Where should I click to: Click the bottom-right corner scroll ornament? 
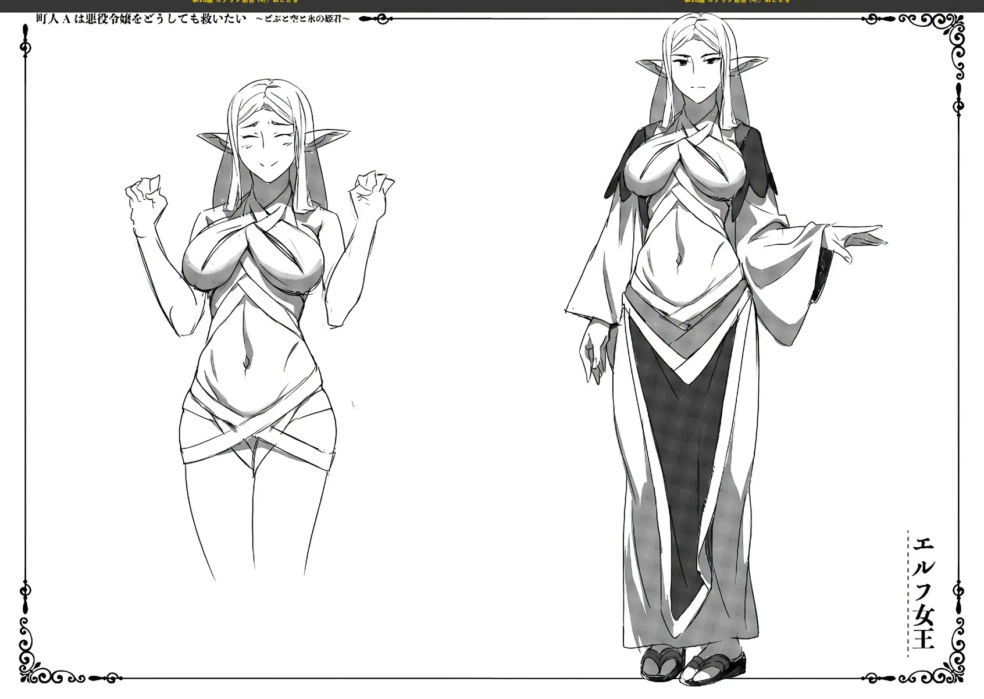935,654
